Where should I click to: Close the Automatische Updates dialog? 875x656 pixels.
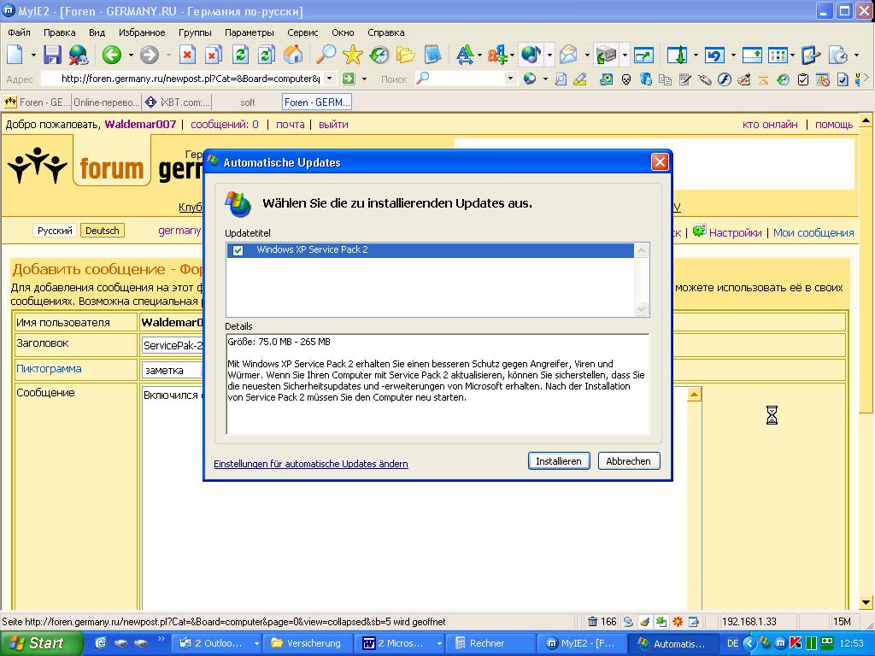coord(660,162)
